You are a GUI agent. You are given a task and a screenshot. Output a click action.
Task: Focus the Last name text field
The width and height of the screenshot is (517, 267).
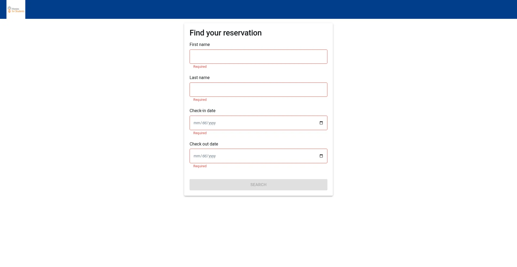pos(258,90)
